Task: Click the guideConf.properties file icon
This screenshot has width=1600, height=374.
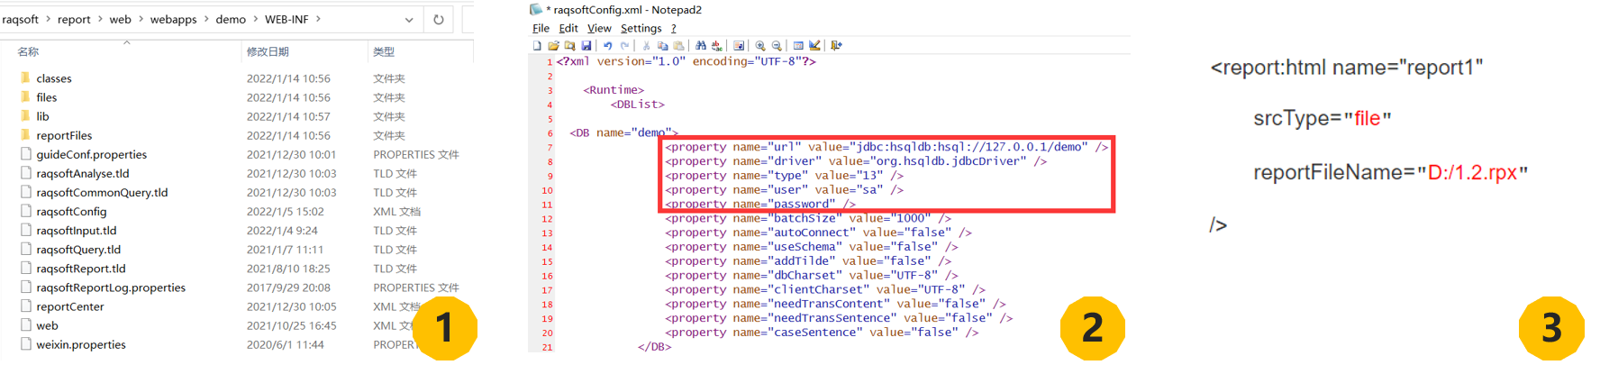Action: pos(26,154)
